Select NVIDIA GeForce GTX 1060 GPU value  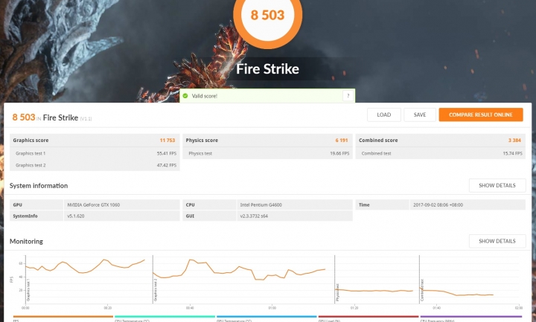coord(93,205)
